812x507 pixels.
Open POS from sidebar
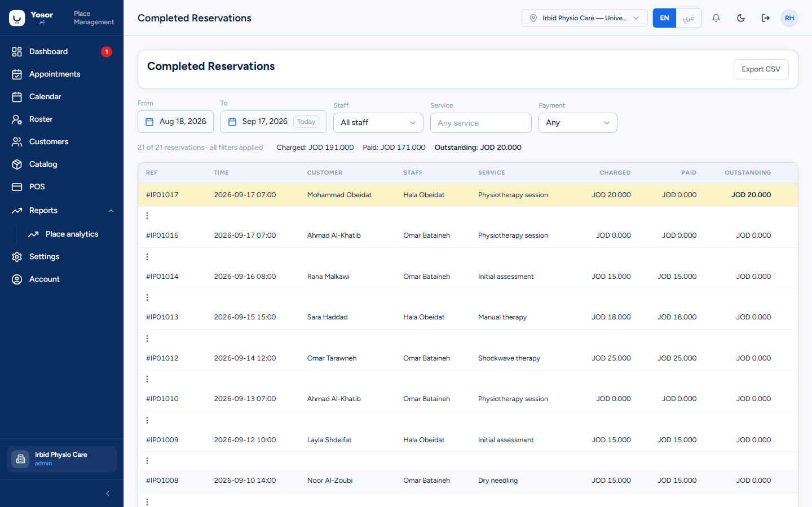(61, 187)
